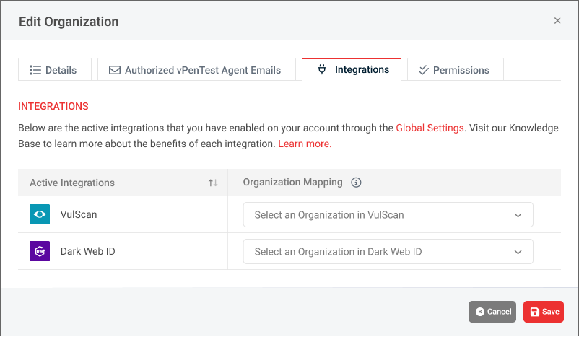This screenshot has width=579, height=337.
Task: Click the checkmark icon on Permissions tab
Action: (424, 70)
